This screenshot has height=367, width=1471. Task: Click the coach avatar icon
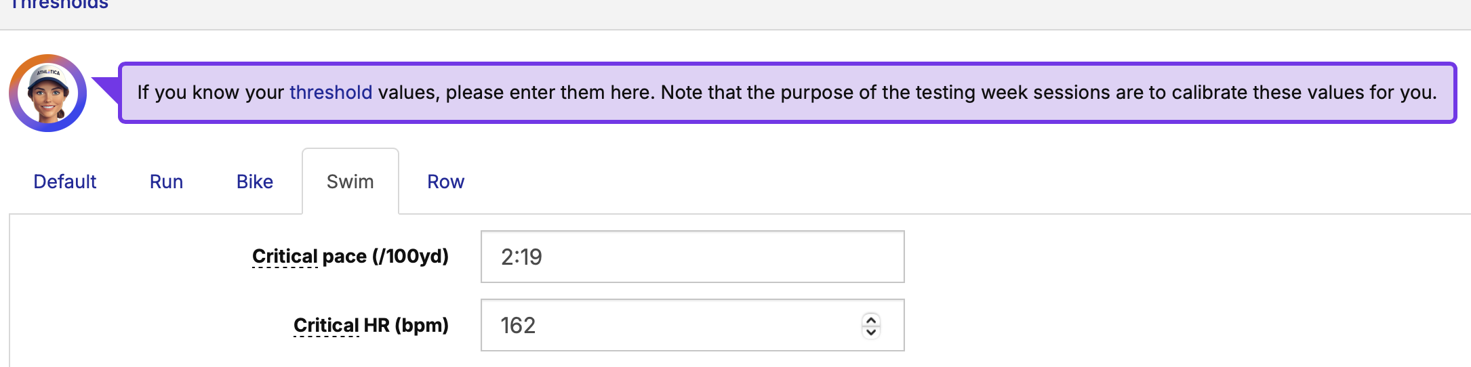[47, 93]
